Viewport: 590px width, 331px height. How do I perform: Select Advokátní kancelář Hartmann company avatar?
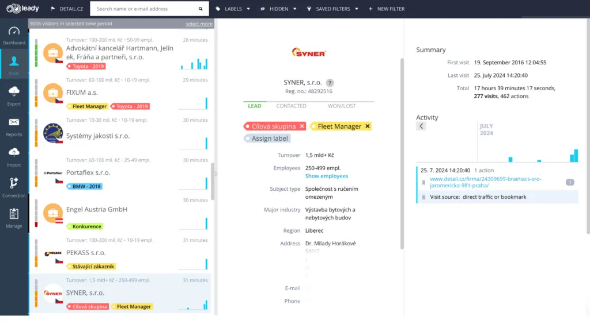click(53, 53)
